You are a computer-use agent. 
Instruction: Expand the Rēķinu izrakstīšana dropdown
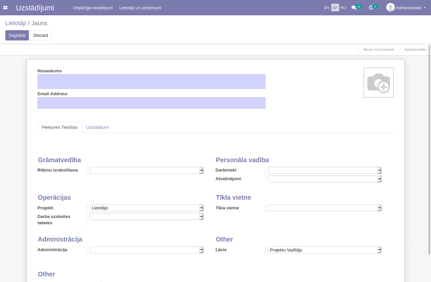(146, 170)
